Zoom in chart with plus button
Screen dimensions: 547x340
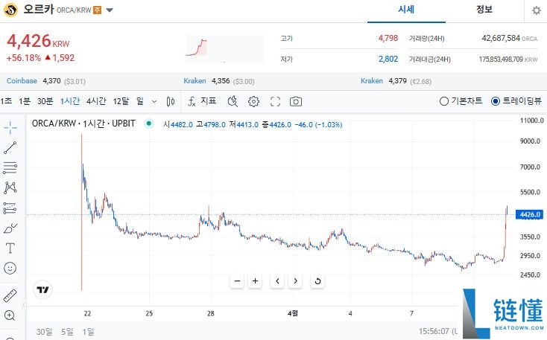(x=255, y=281)
